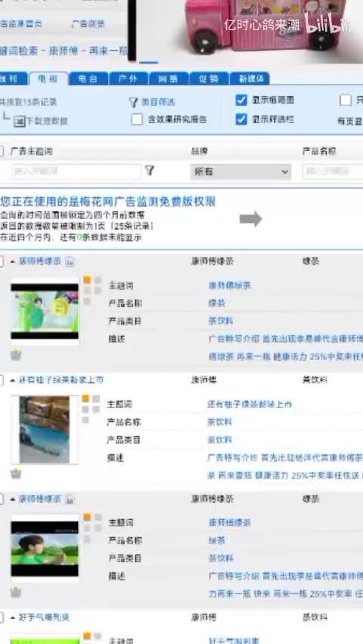
Task: Open the 还有柚子绿茶新装上市 ad title link
Action: (60, 380)
